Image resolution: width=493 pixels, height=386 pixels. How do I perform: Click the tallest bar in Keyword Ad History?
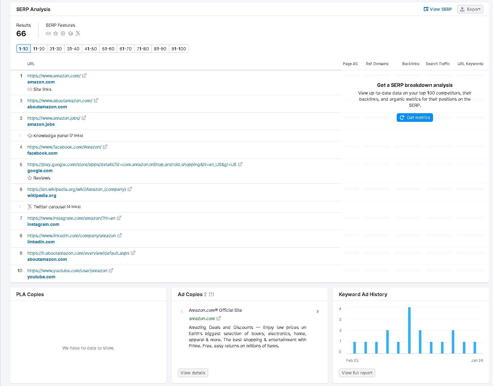pyautogui.click(x=409, y=330)
